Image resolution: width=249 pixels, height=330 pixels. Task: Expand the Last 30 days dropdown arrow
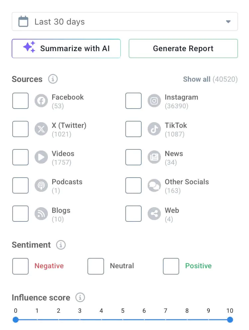tap(228, 22)
